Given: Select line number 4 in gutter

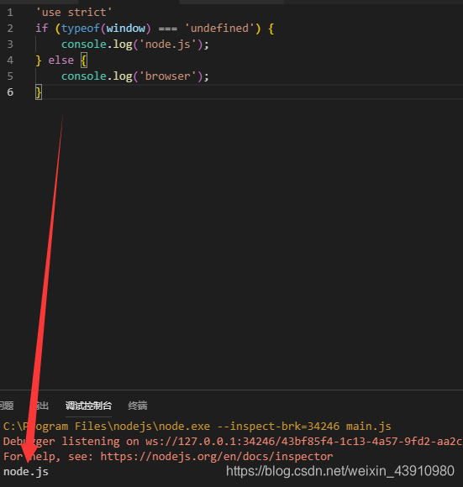Looking at the screenshot, I should click(x=10, y=60).
